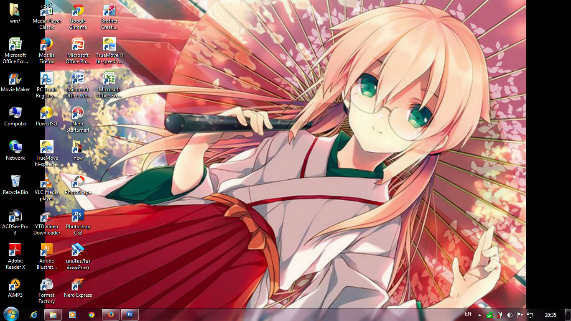Select the Excel shortcut beside Office Word
This screenshot has height=321, width=571.
click(109, 85)
